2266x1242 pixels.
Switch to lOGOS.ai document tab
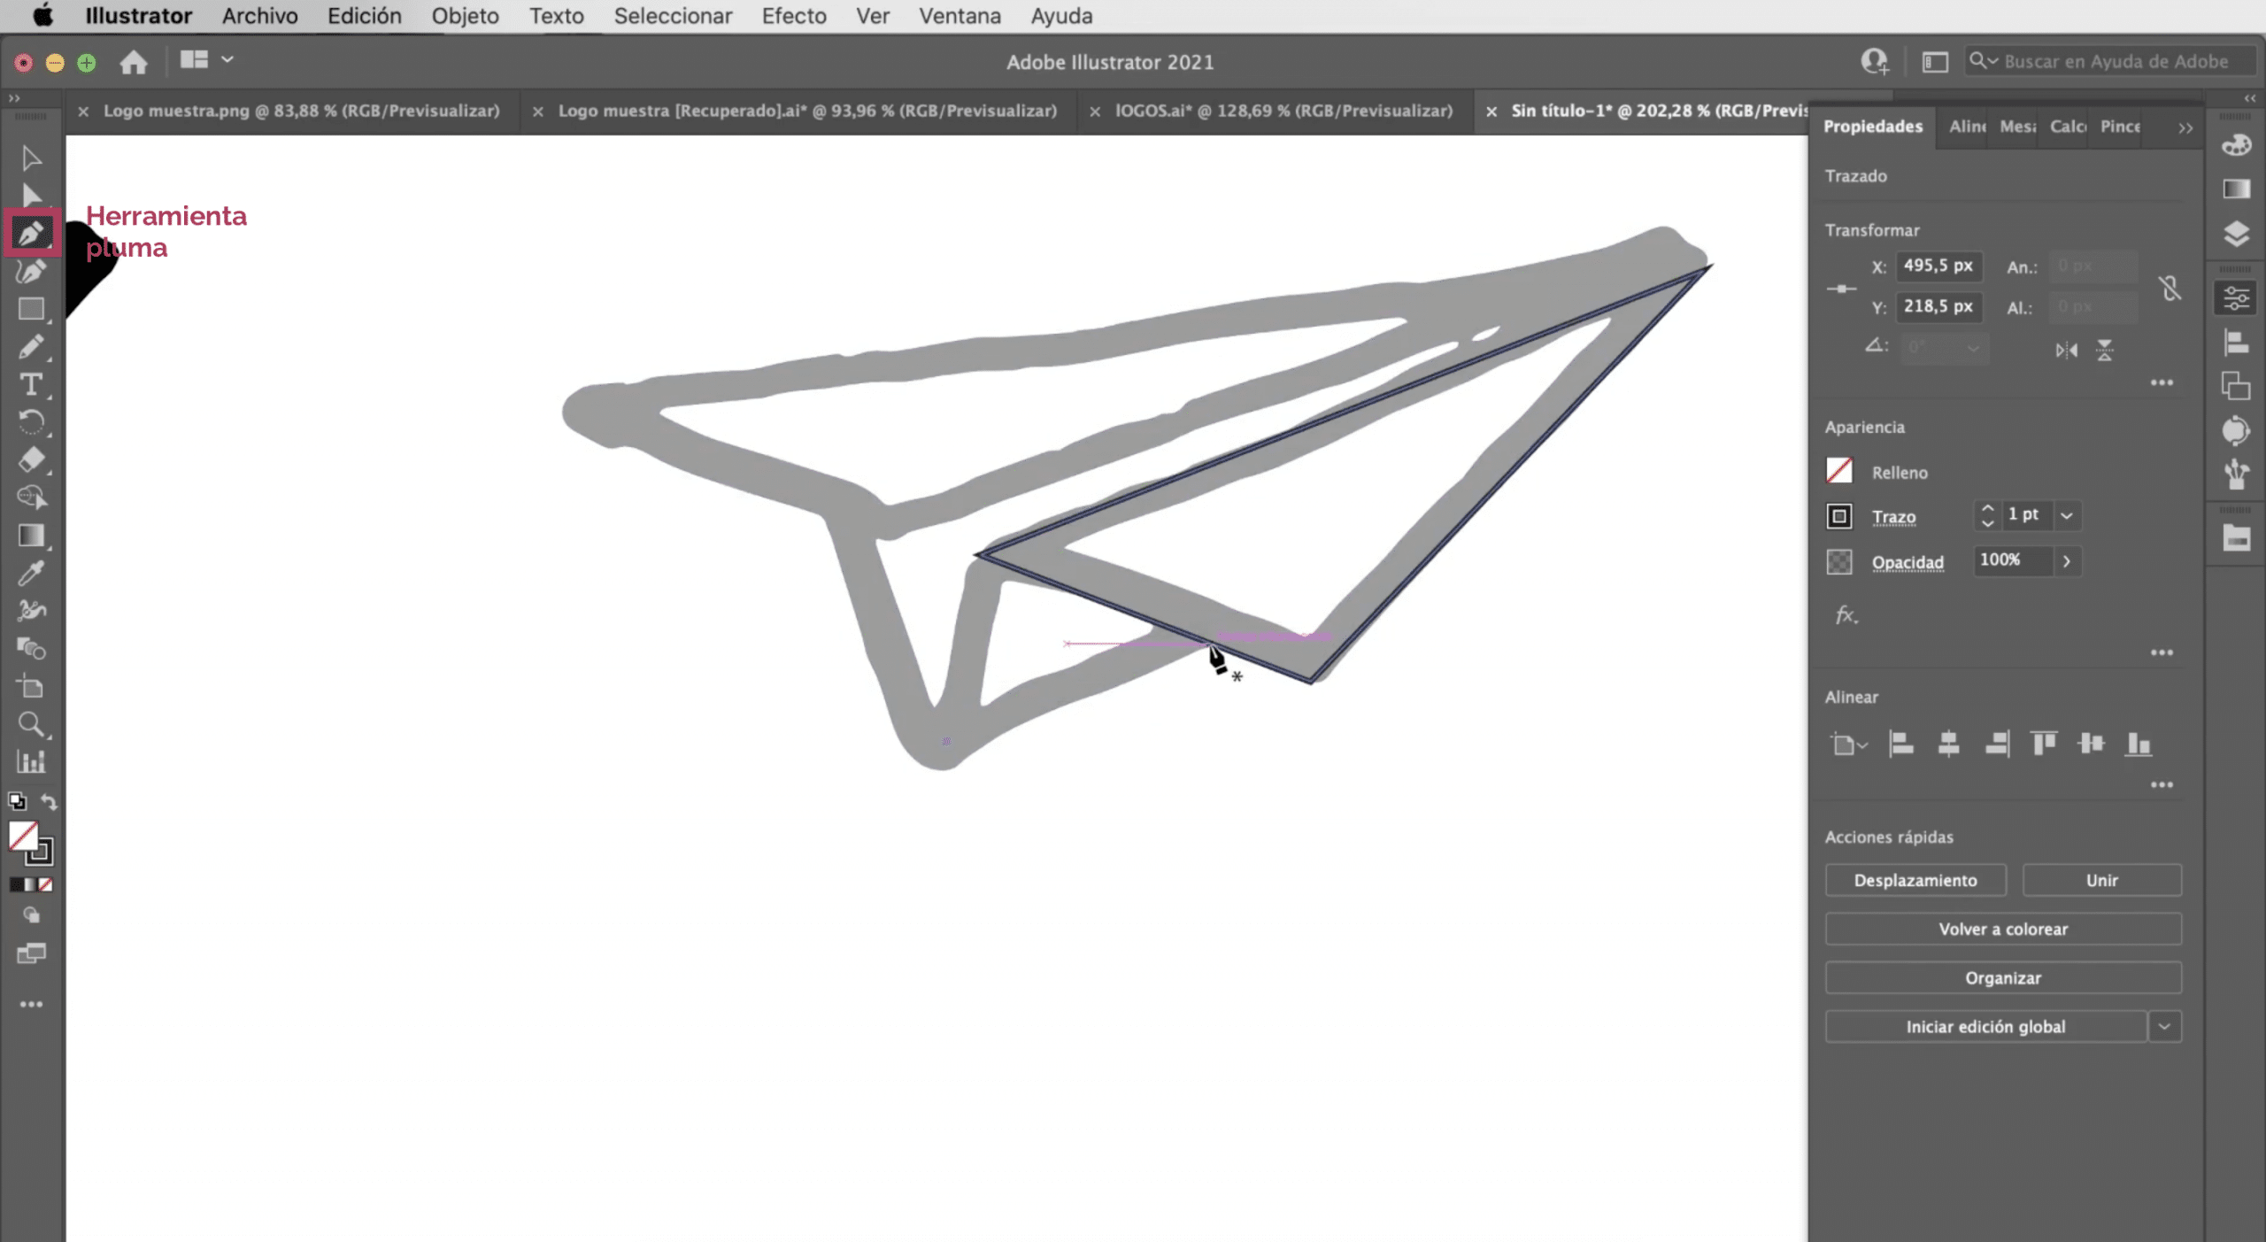click(x=1283, y=111)
